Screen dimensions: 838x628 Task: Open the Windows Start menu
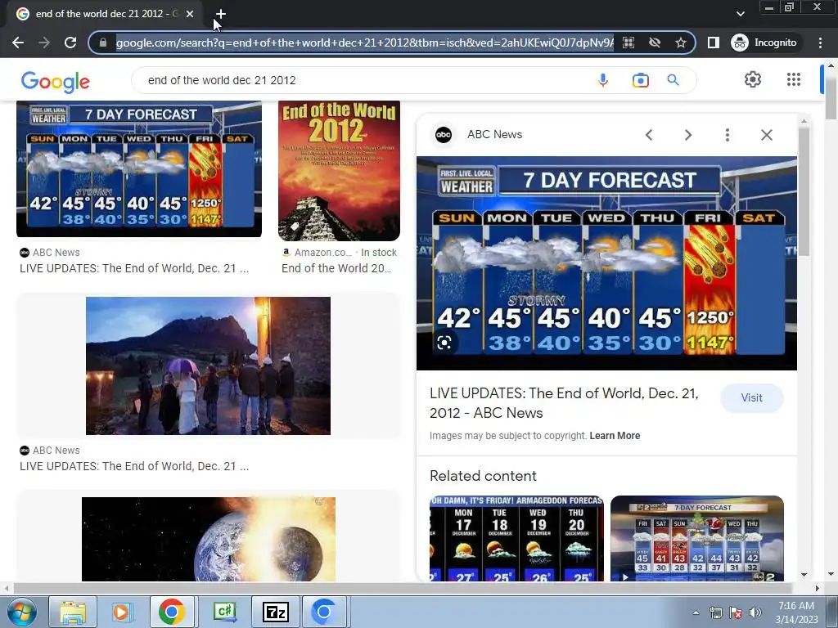coord(22,612)
